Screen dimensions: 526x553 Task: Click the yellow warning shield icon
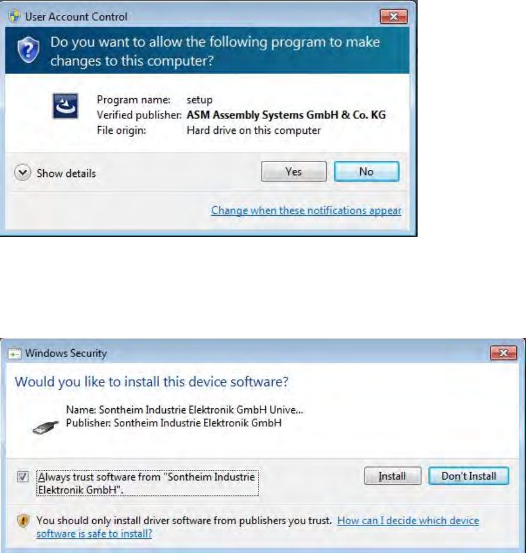pyautogui.click(x=23, y=521)
